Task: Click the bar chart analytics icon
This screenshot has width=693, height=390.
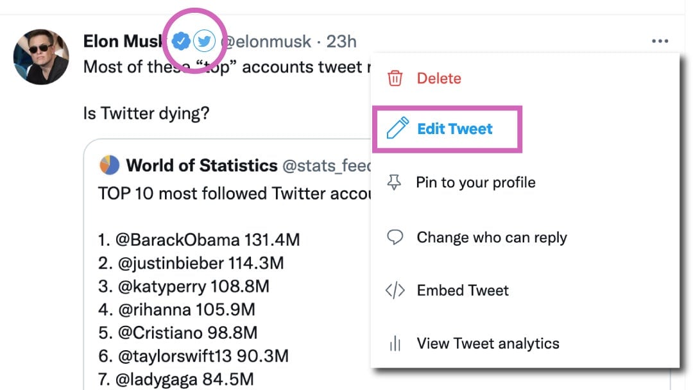Action: click(x=395, y=343)
